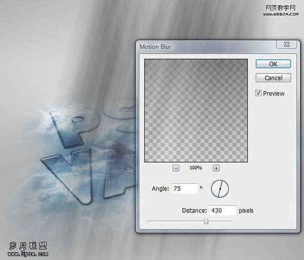Toggle the Preview checkbox
304x260 pixels.
pos(258,93)
